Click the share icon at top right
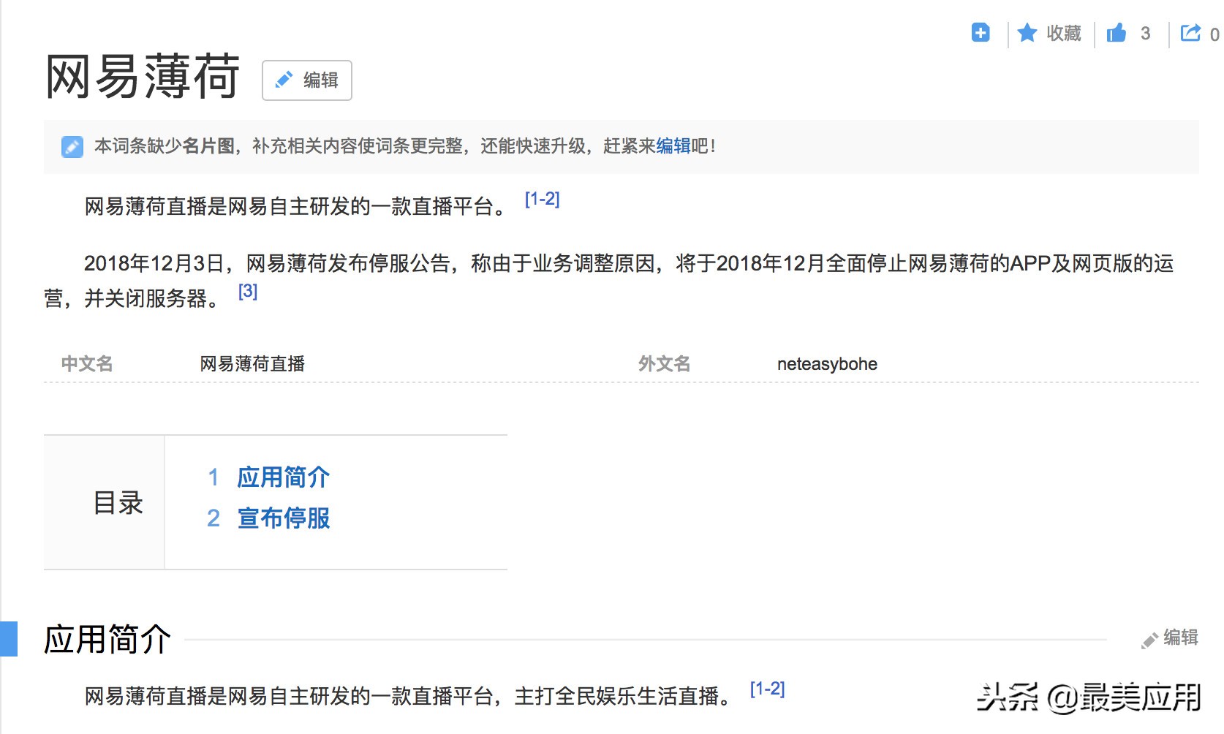 point(1190,33)
